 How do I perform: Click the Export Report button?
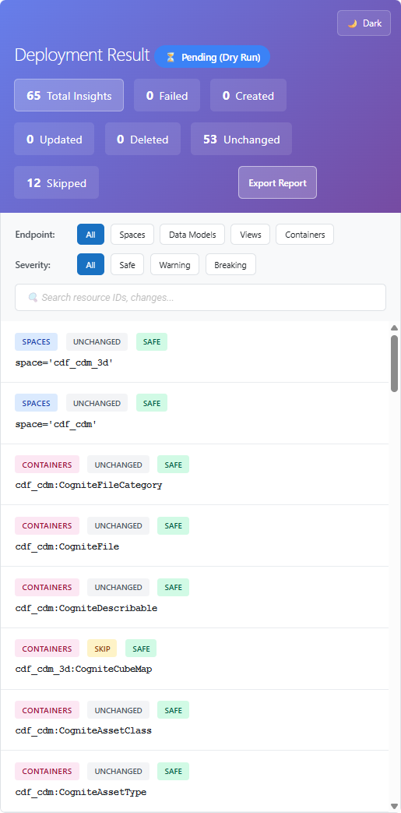click(x=277, y=182)
